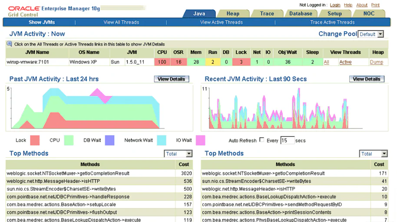397x222 pixels.
Task: Open the Database tab
Action: pos(301,13)
